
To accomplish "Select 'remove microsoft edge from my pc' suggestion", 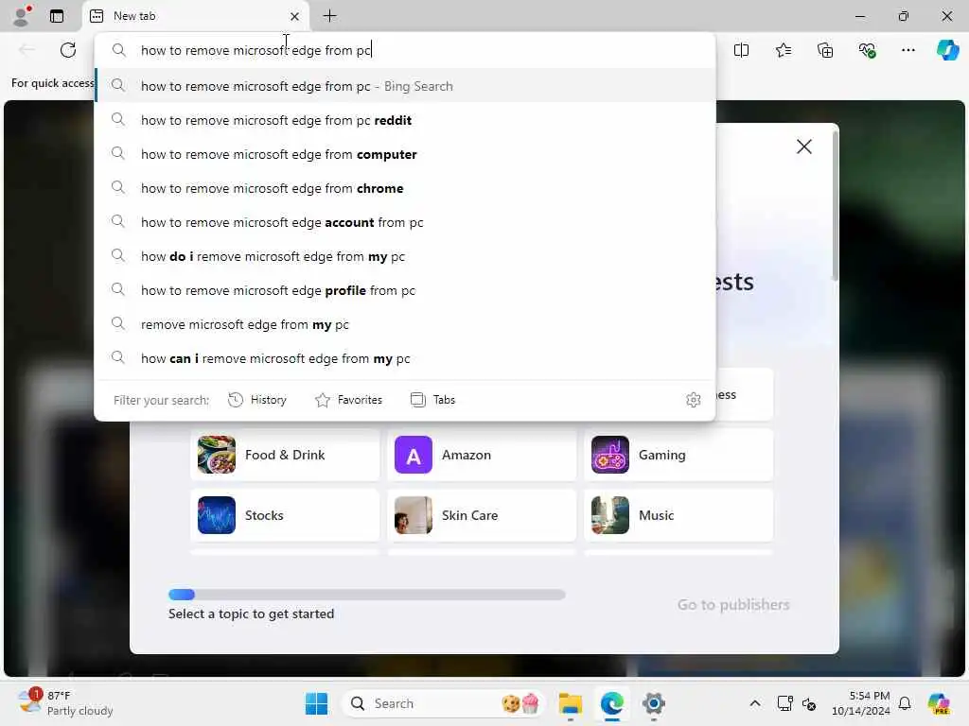I will tap(405, 323).
